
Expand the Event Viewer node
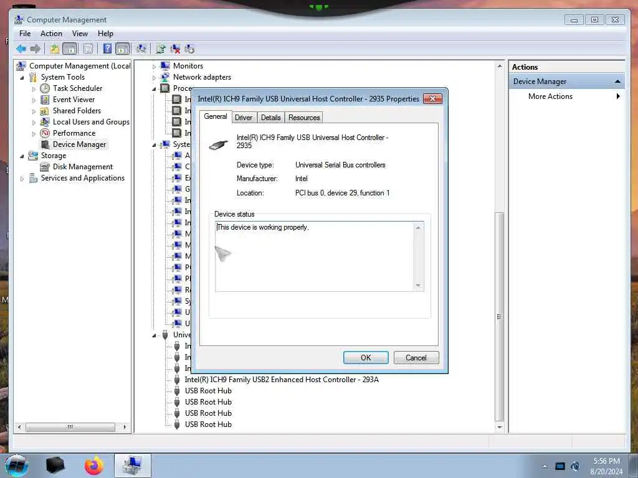34,100
